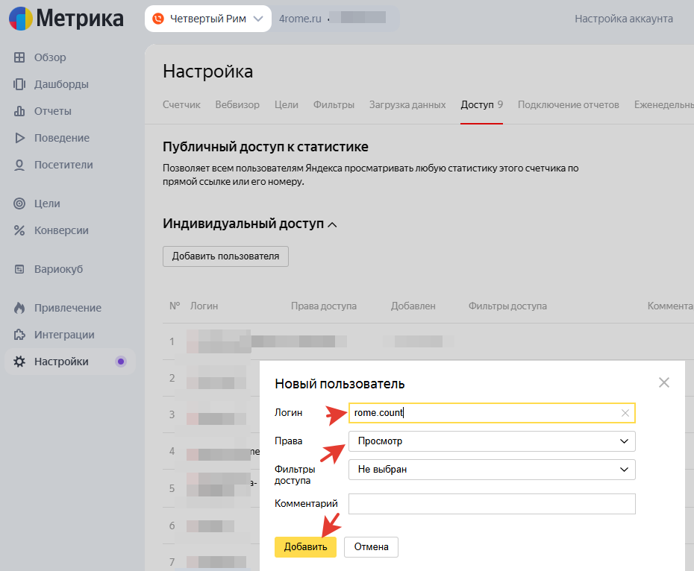
Task: Click into the Комментарий input field
Action: (x=492, y=504)
